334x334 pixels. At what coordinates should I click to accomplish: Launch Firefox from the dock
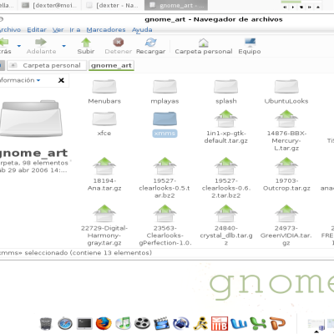point(104,323)
